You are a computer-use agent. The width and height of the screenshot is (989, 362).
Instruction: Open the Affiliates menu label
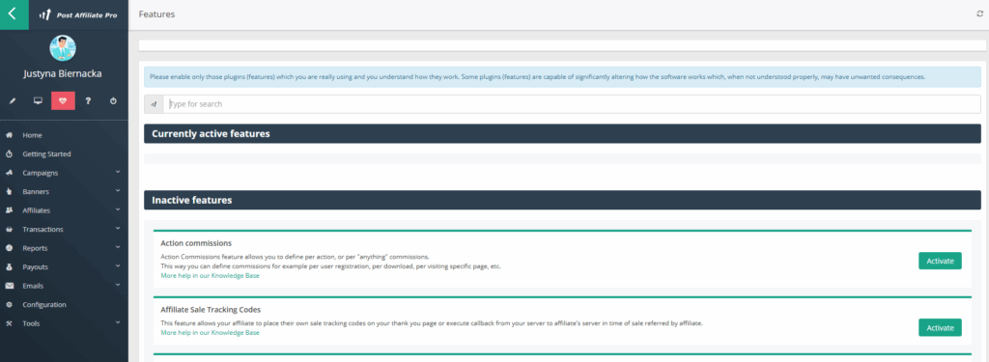(37, 210)
